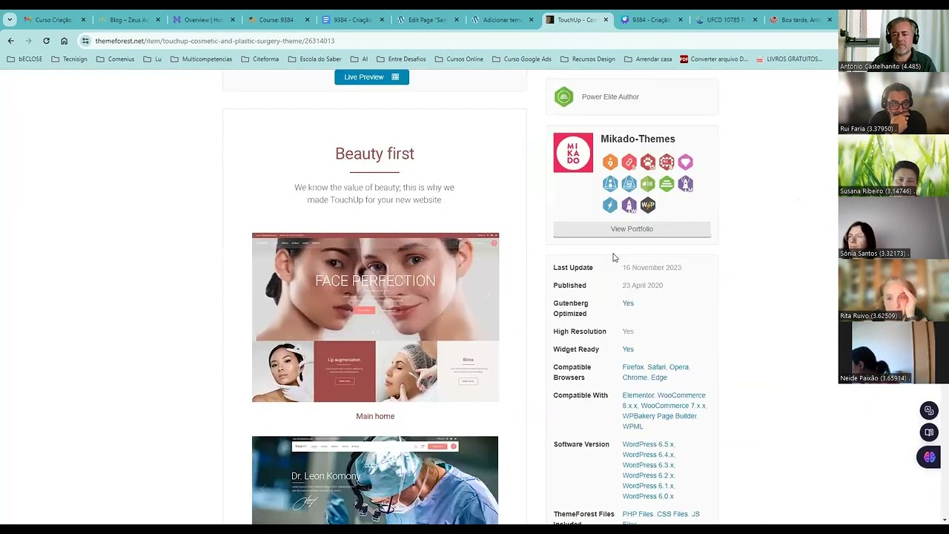Click the WordPress 6.0.x version link
This screenshot has height=534, width=949.
(648, 496)
